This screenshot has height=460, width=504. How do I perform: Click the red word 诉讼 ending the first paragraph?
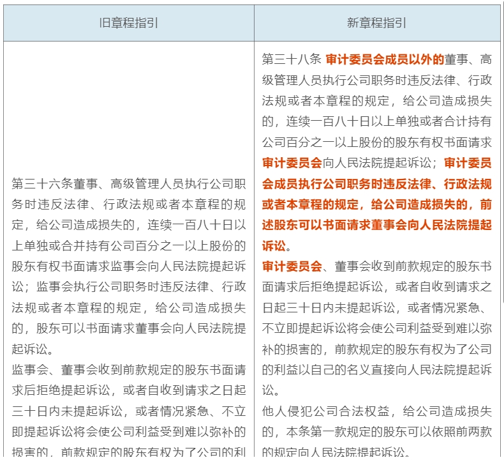coord(273,246)
